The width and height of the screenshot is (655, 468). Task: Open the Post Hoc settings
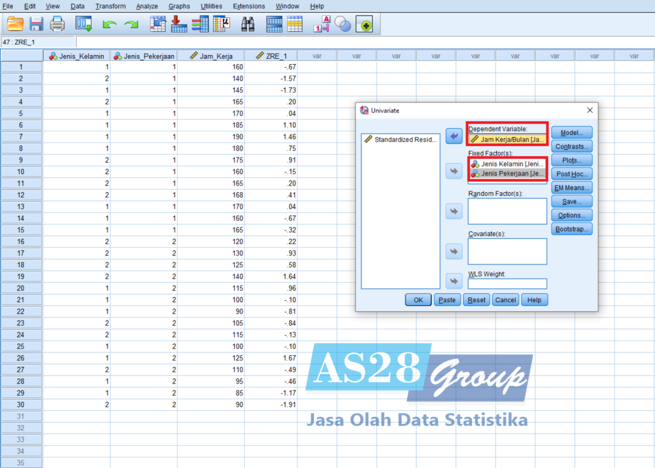pos(572,173)
